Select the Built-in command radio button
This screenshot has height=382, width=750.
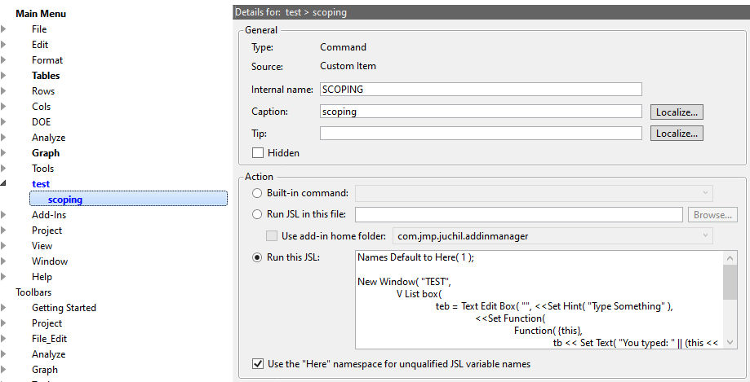point(258,193)
